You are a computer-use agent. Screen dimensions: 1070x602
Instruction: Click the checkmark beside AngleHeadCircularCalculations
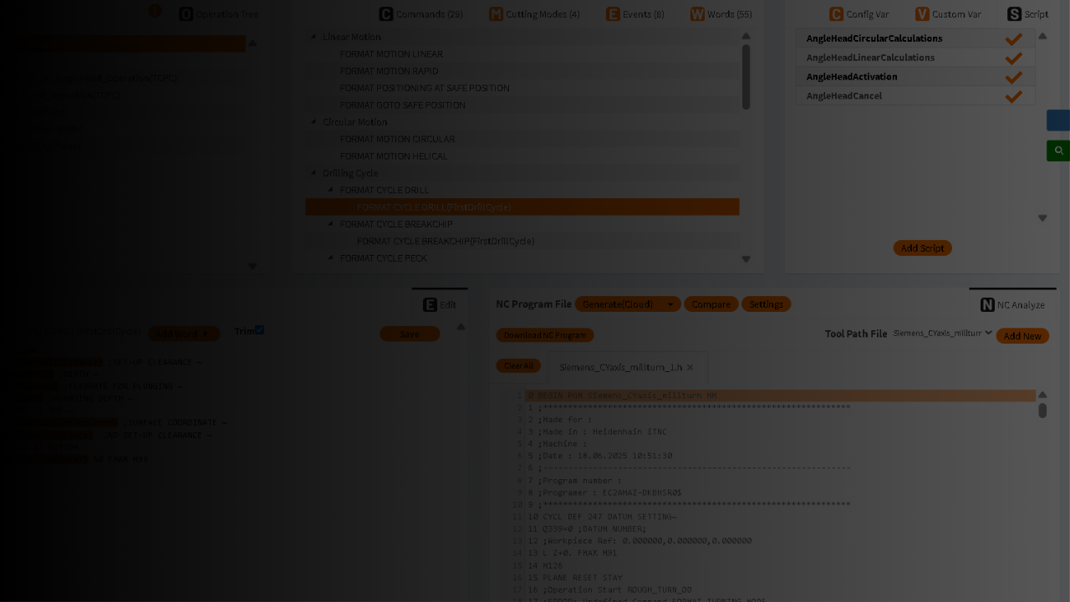[x=1013, y=39]
